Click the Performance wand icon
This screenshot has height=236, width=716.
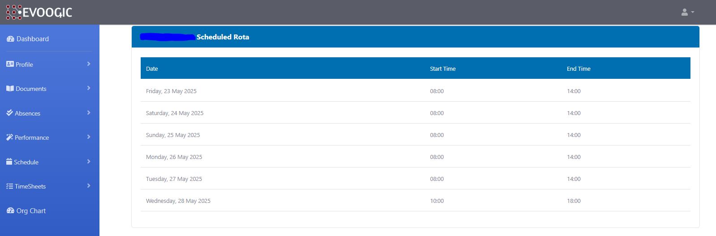(9, 137)
